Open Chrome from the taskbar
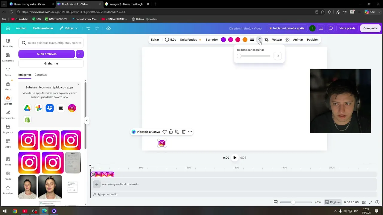Viewport: 383px width, 215px height. 15,211
